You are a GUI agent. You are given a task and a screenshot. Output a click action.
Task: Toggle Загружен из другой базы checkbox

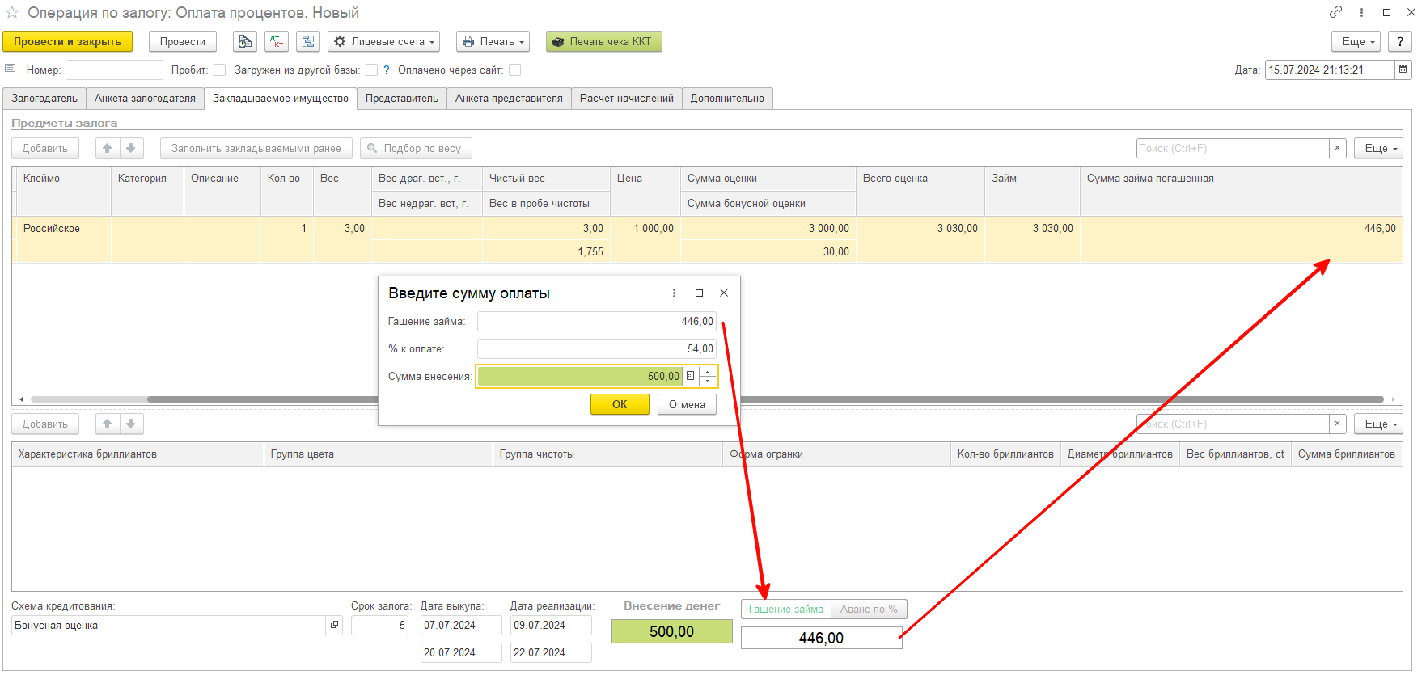(372, 70)
